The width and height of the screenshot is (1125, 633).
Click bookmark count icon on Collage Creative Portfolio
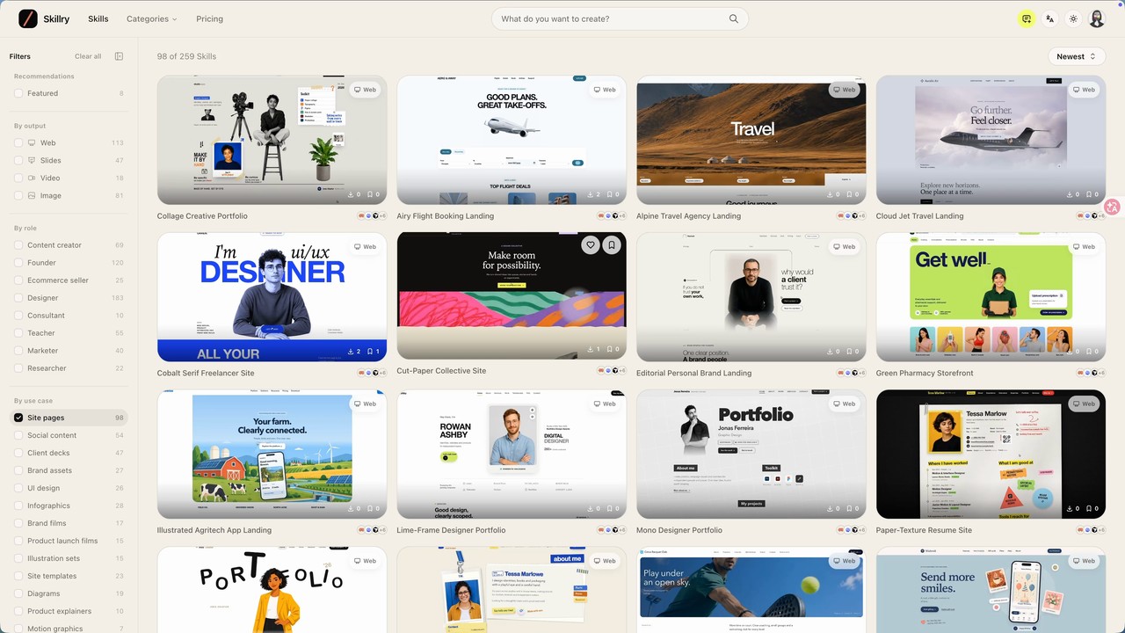[x=371, y=194]
